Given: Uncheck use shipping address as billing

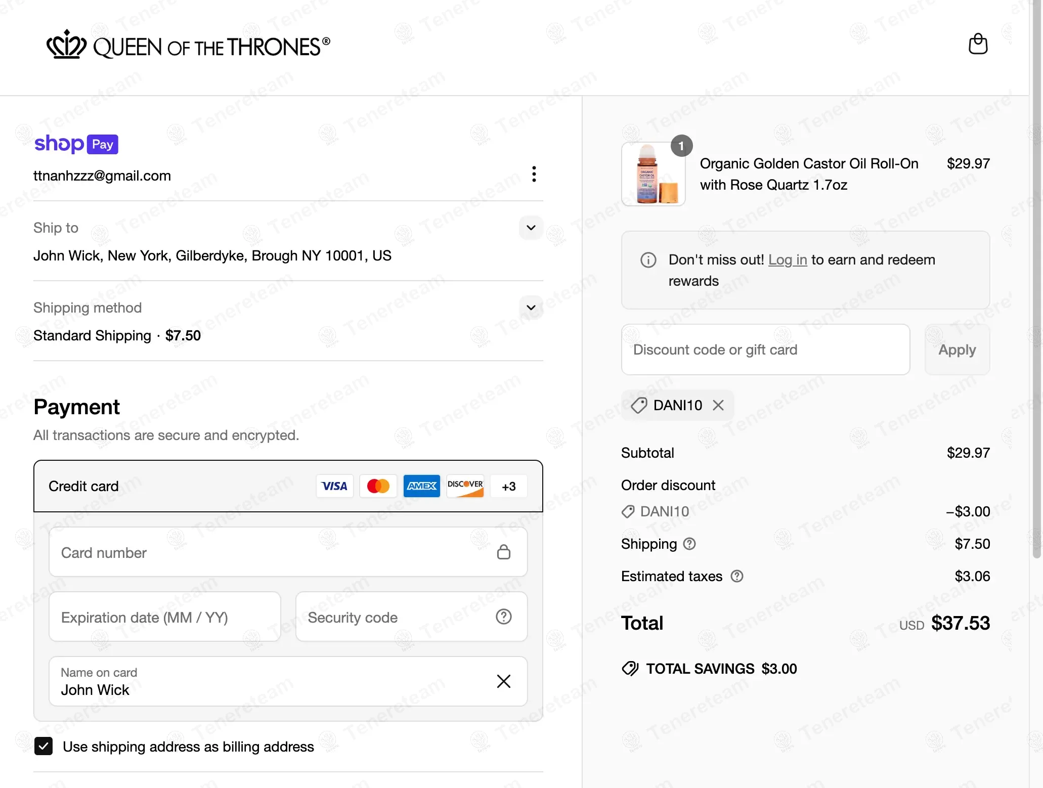Looking at the screenshot, I should click(44, 746).
